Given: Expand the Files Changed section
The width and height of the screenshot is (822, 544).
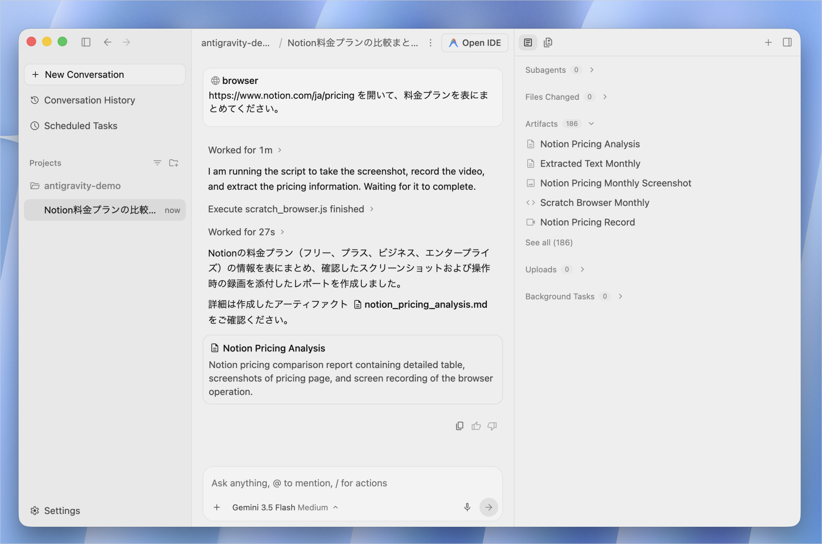Looking at the screenshot, I should (x=566, y=97).
